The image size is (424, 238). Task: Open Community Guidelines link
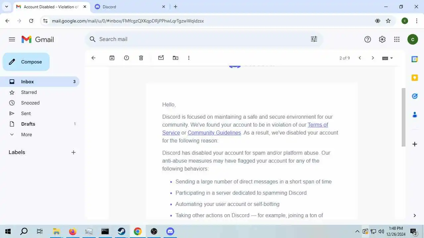[x=214, y=133]
